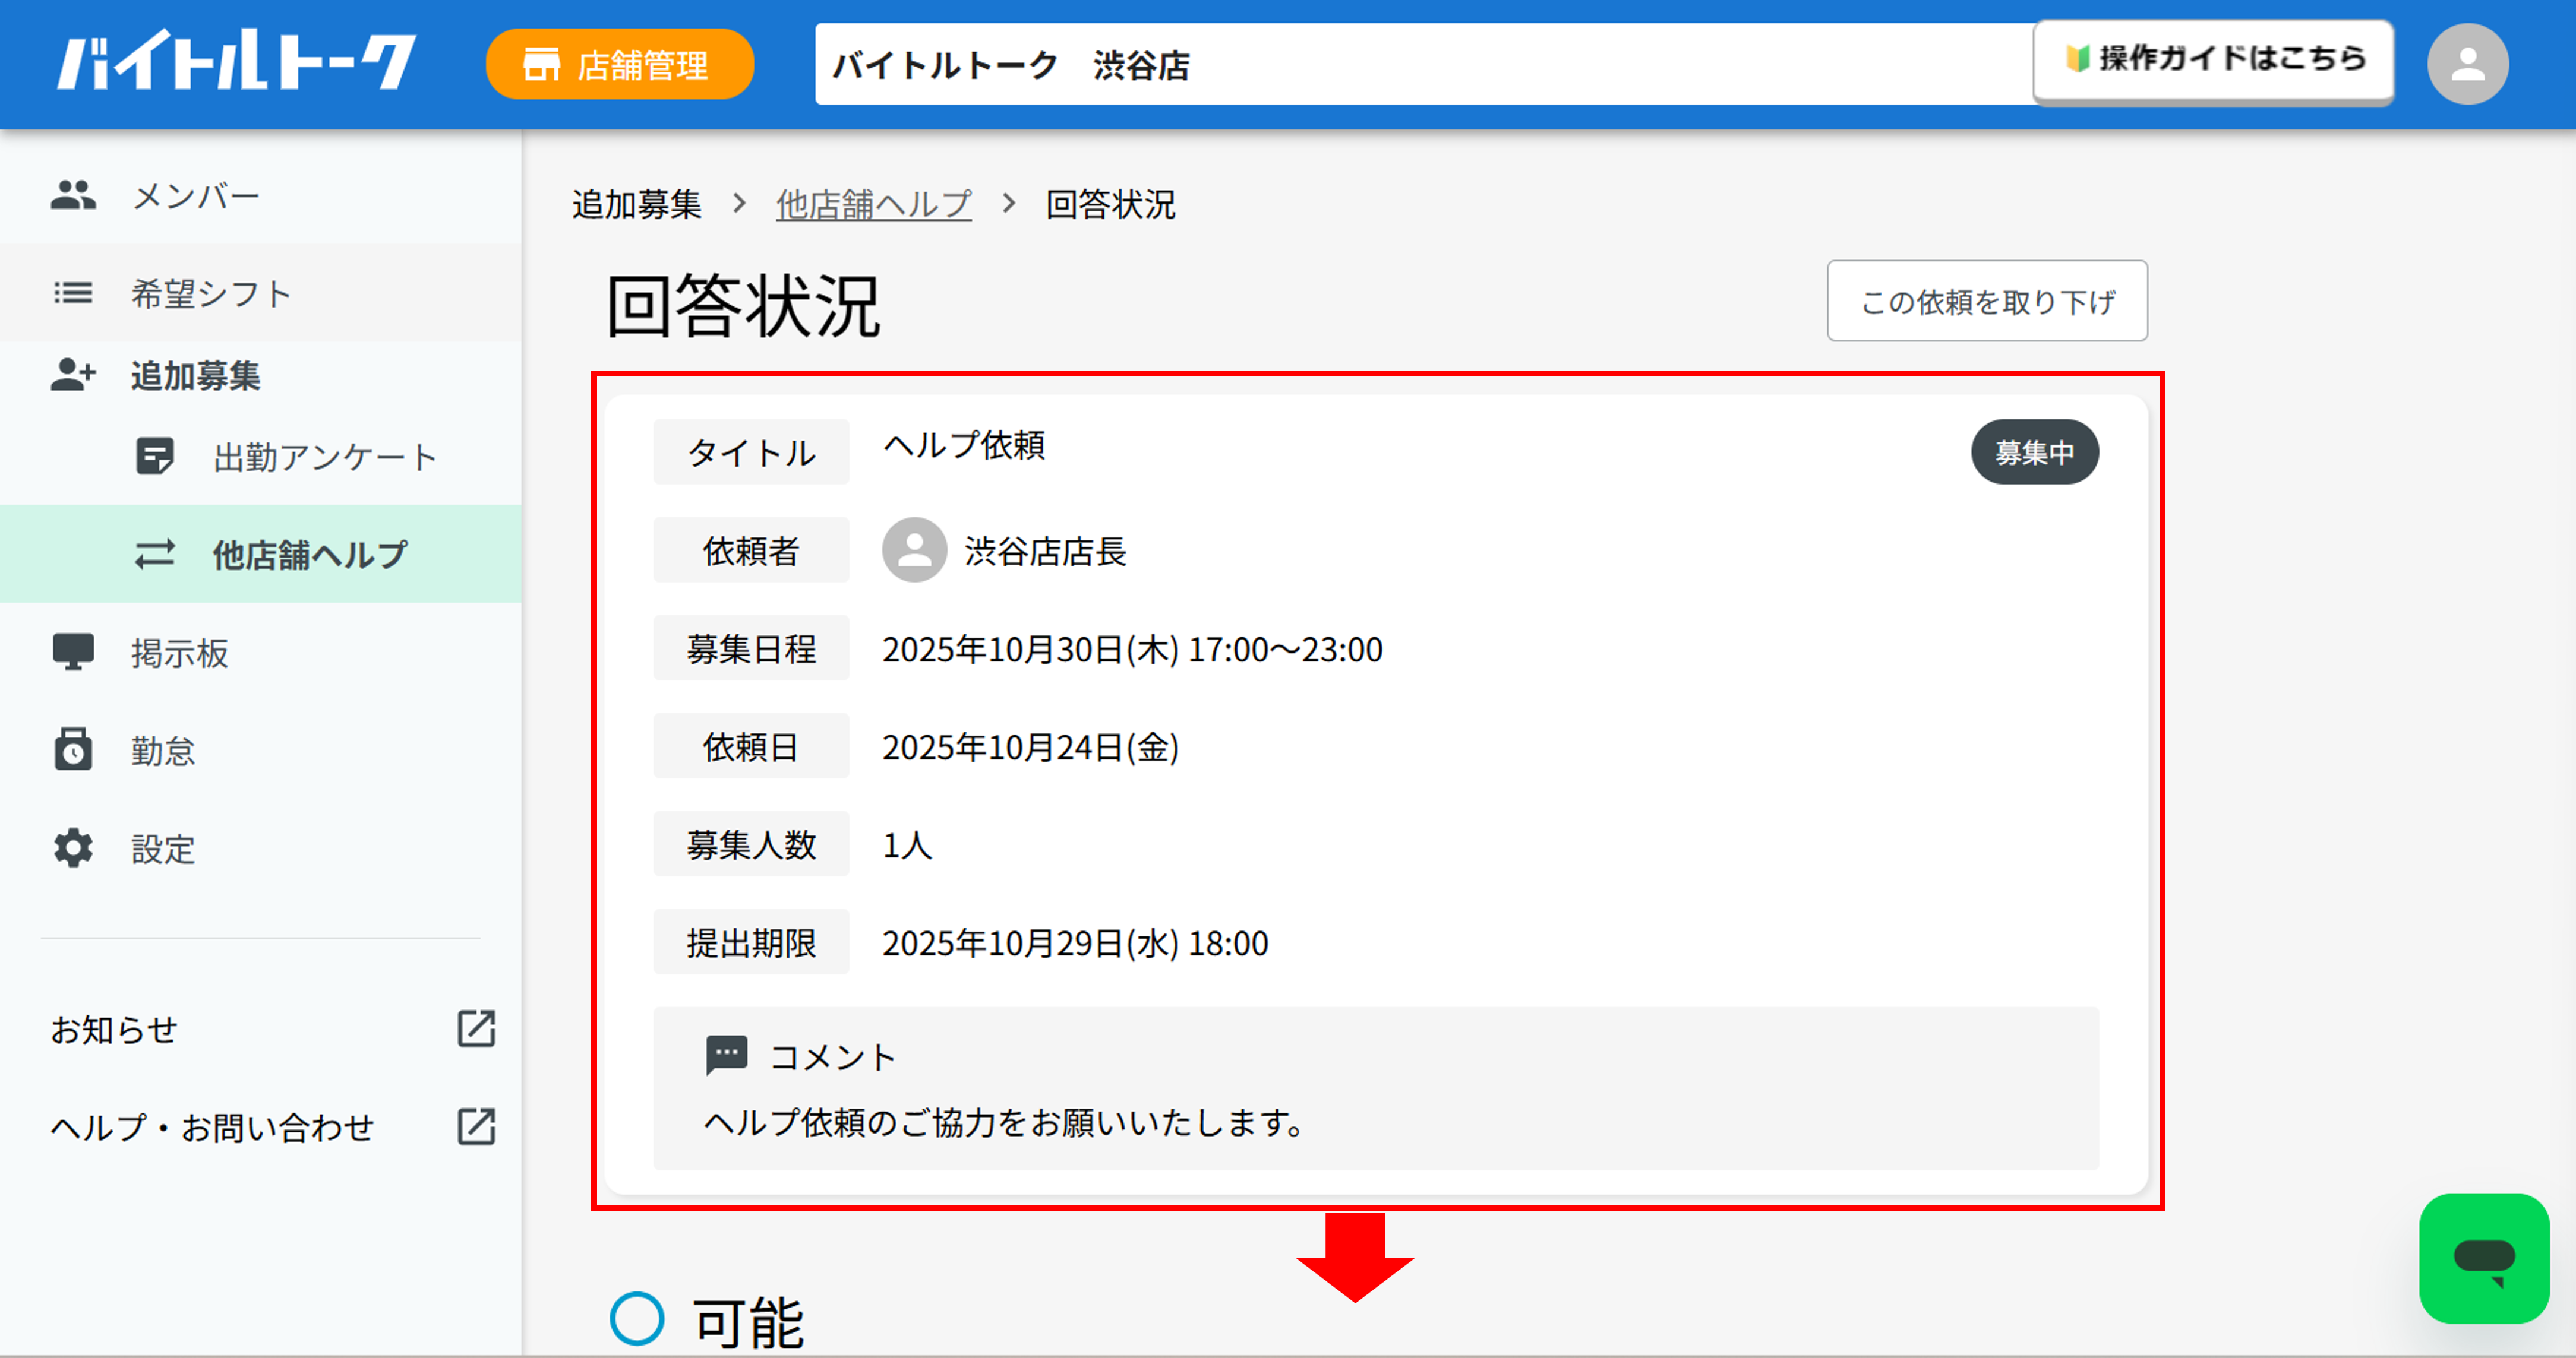Click the 依頼者 field label
The height and width of the screenshot is (1358, 2576).
(751, 550)
